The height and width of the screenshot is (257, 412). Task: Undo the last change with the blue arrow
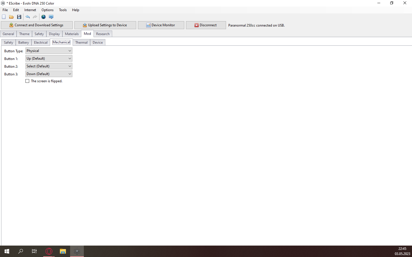pos(28,17)
